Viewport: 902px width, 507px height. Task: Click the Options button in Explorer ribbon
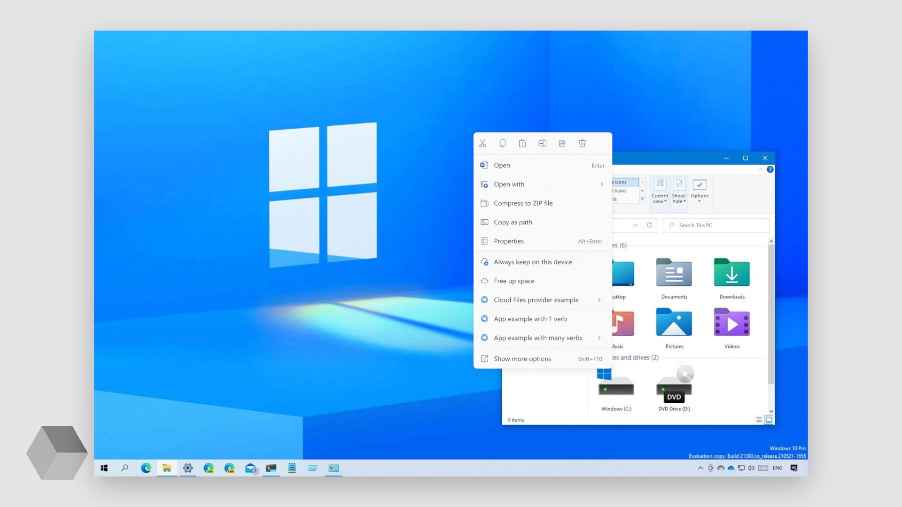pos(700,191)
